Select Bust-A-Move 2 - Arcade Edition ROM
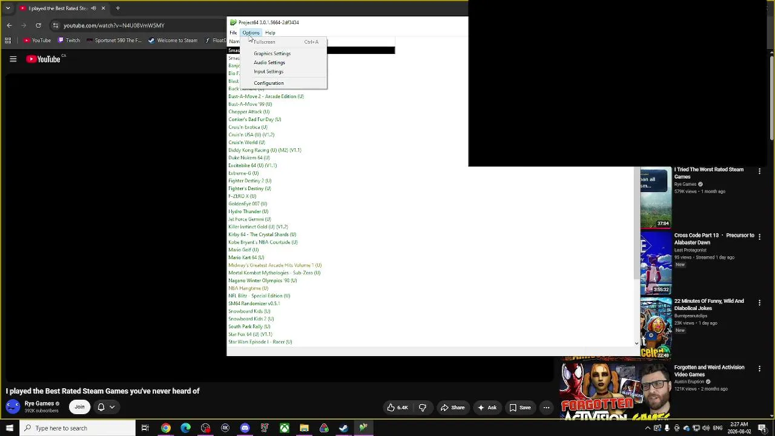 point(266,96)
